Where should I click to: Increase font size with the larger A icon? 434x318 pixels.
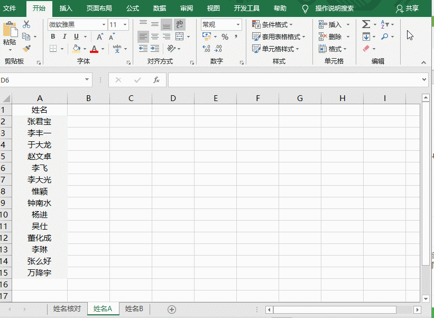pyautogui.click(x=99, y=37)
